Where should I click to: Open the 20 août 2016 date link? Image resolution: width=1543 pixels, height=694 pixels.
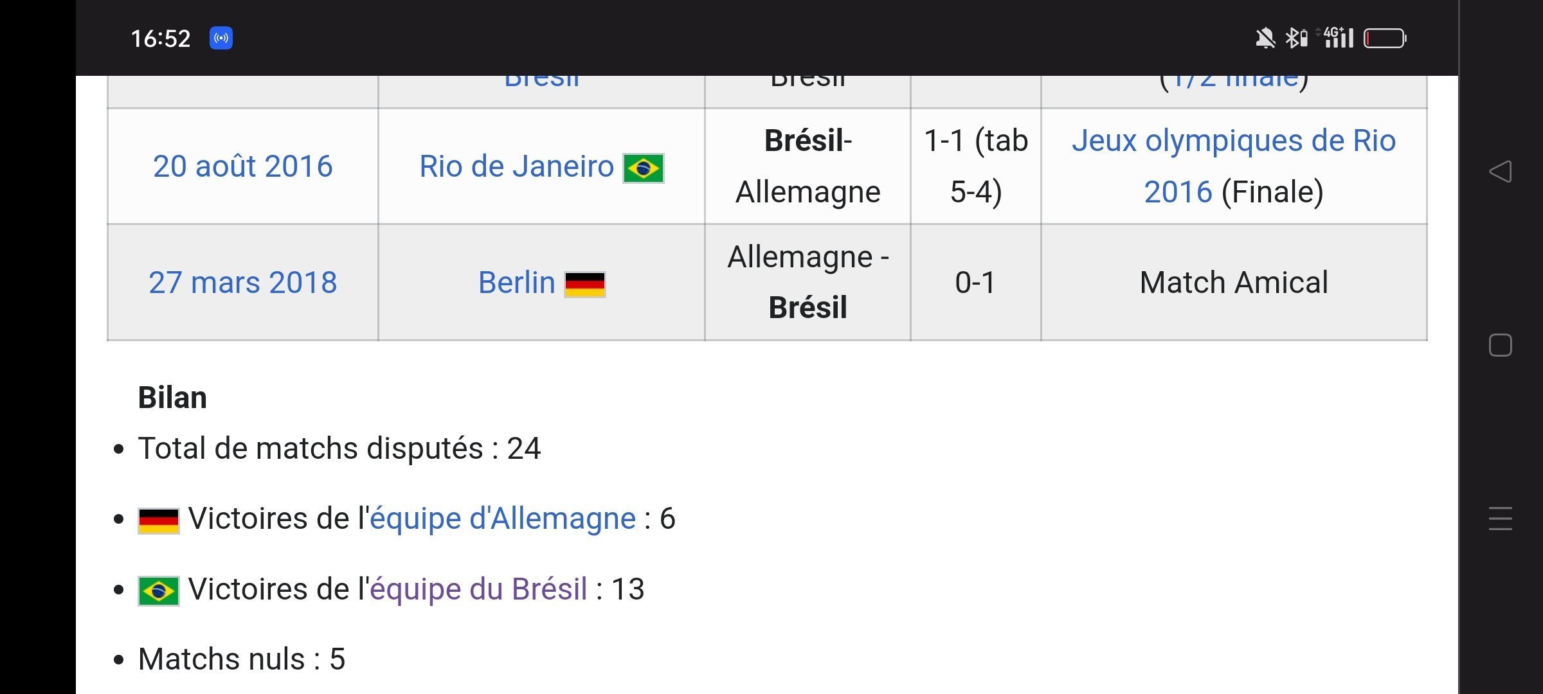click(242, 166)
